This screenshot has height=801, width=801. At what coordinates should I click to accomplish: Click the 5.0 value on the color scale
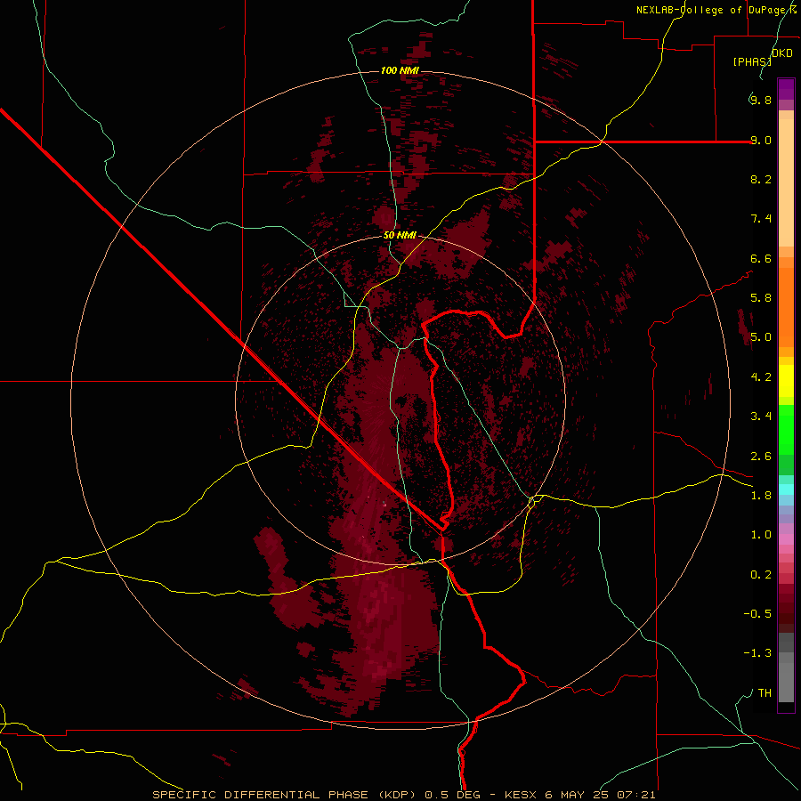[x=761, y=337]
